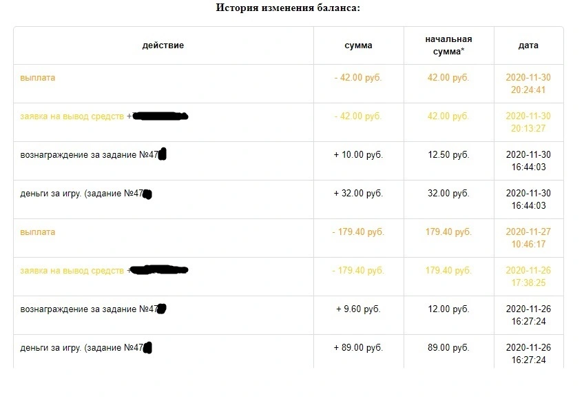This screenshot has width=584, height=401.
Task: Select the first «выплата» entry
Action: [38, 78]
